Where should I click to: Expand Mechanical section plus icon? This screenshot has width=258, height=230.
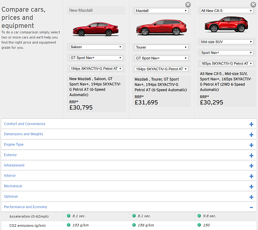(251, 187)
